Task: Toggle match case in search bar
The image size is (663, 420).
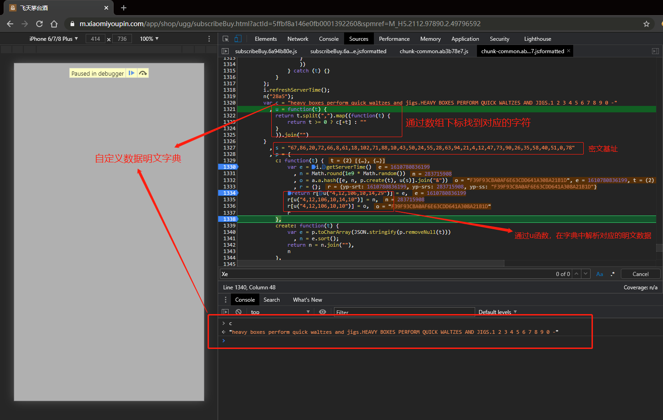Action: click(x=599, y=274)
